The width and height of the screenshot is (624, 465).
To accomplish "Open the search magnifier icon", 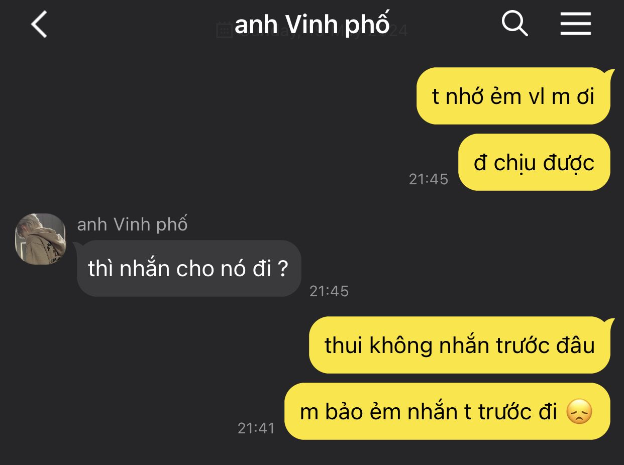I will coord(514,24).
